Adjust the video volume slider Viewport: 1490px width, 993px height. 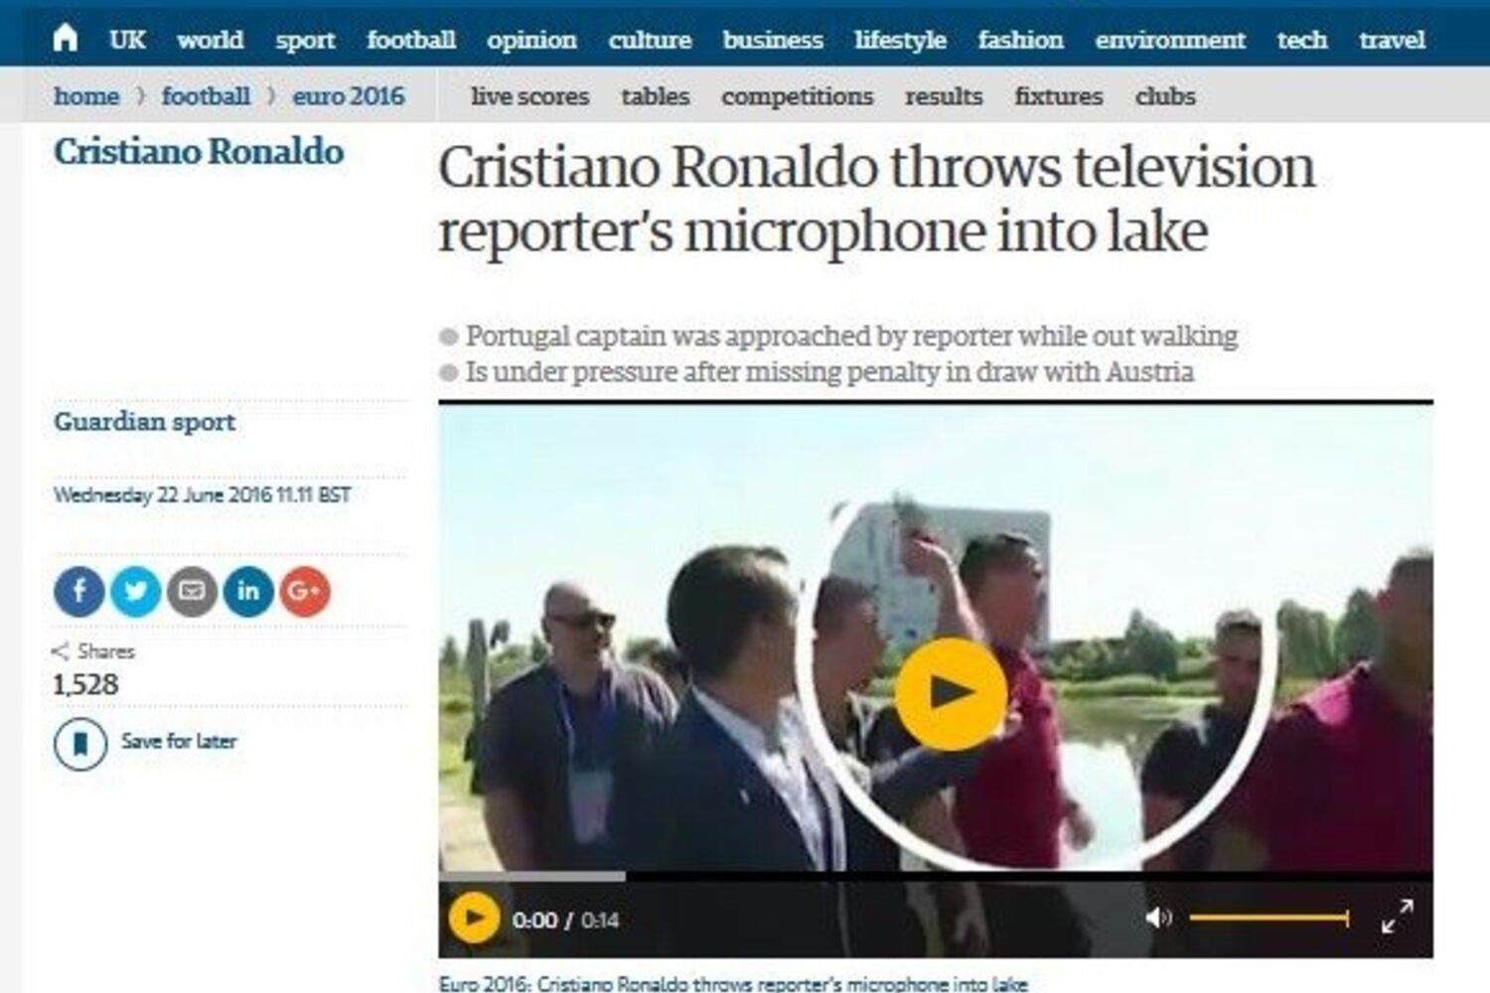(1269, 918)
